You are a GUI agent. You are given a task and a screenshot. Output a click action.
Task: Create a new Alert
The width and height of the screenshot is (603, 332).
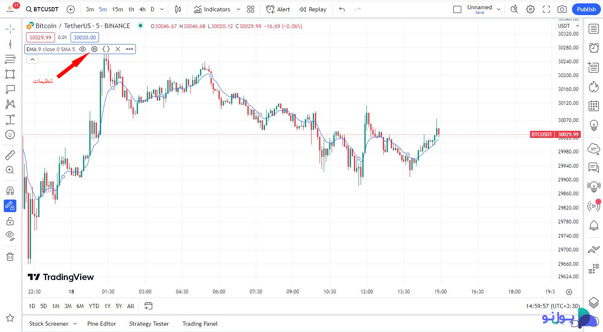pos(278,9)
